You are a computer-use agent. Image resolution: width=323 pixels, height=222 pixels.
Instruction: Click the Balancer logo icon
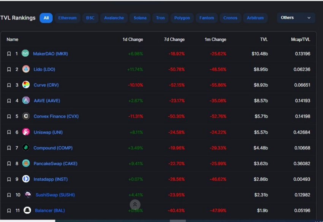(27, 210)
